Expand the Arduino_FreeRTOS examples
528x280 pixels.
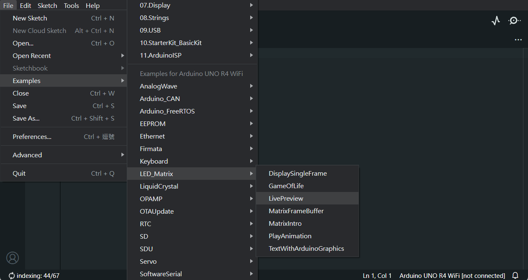pyautogui.click(x=192, y=111)
